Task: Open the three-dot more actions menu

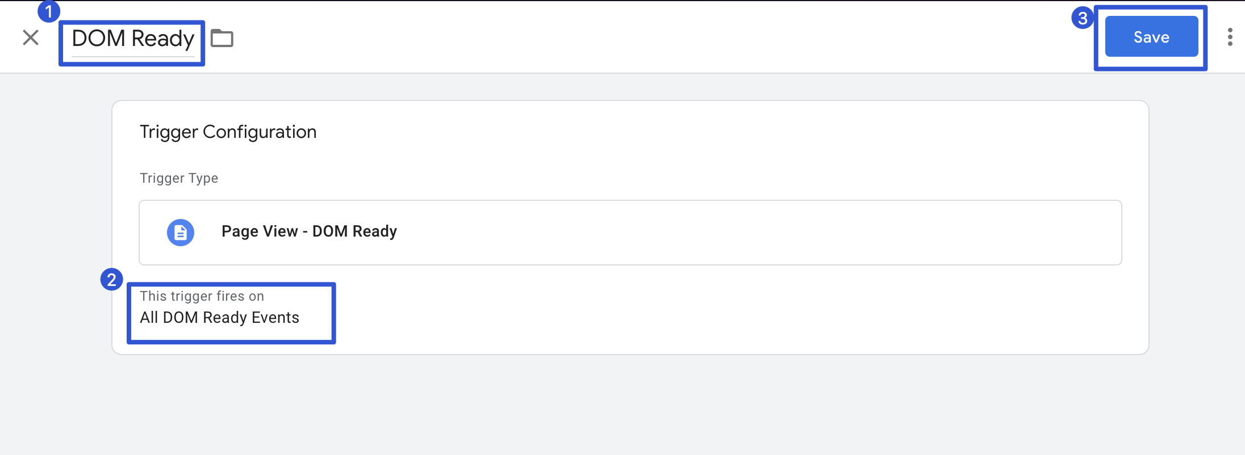Action: point(1230,37)
